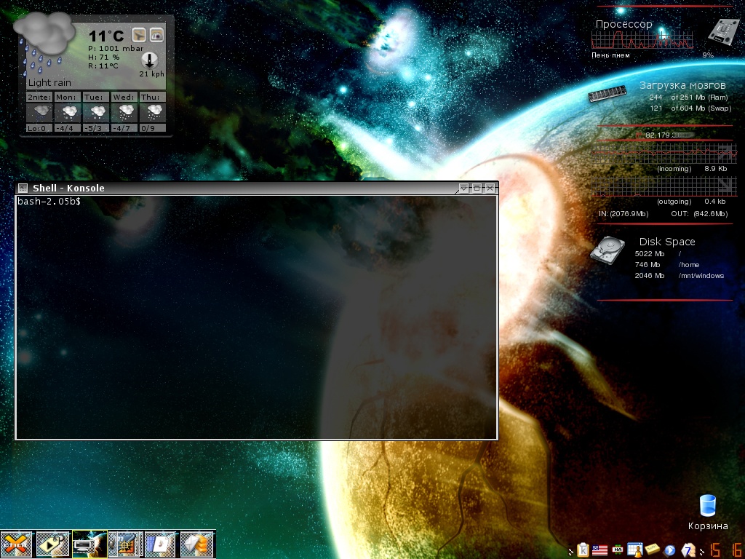Open the X-Chat launcher in the panel
745x559 pixels.
pyautogui.click(x=17, y=544)
